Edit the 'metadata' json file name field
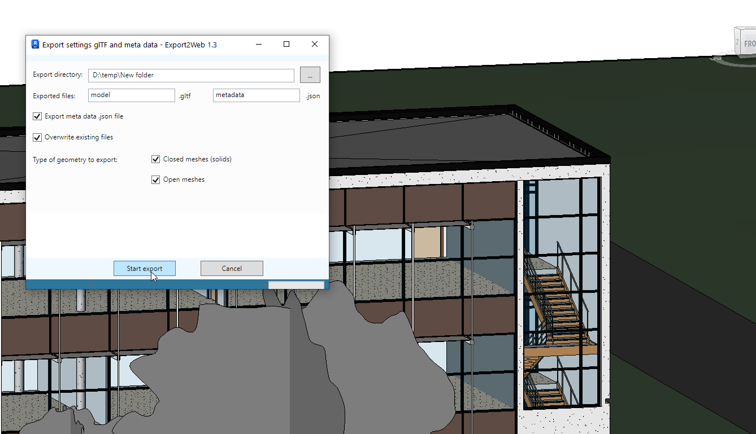The width and height of the screenshot is (756, 434). [x=257, y=95]
